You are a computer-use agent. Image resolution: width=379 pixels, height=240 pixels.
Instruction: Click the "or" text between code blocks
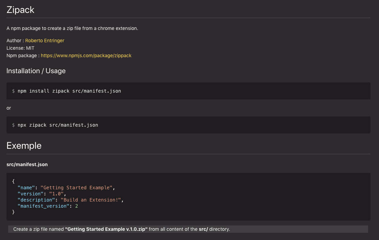click(9, 108)
